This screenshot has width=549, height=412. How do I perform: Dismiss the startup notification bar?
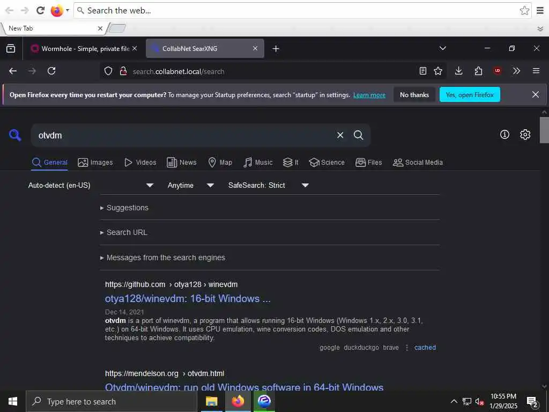[536, 94]
